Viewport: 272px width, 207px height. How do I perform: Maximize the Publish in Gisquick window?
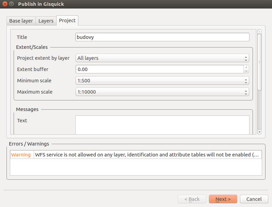pos(12,4)
